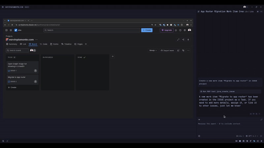Click the Jira logo in header
Viewport: 264px width, 148px height.
(18, 30)
